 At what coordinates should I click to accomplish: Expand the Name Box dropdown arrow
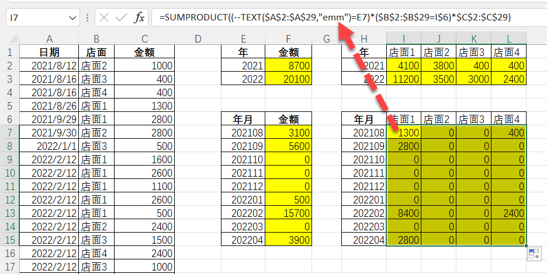(x=72, y=17)
